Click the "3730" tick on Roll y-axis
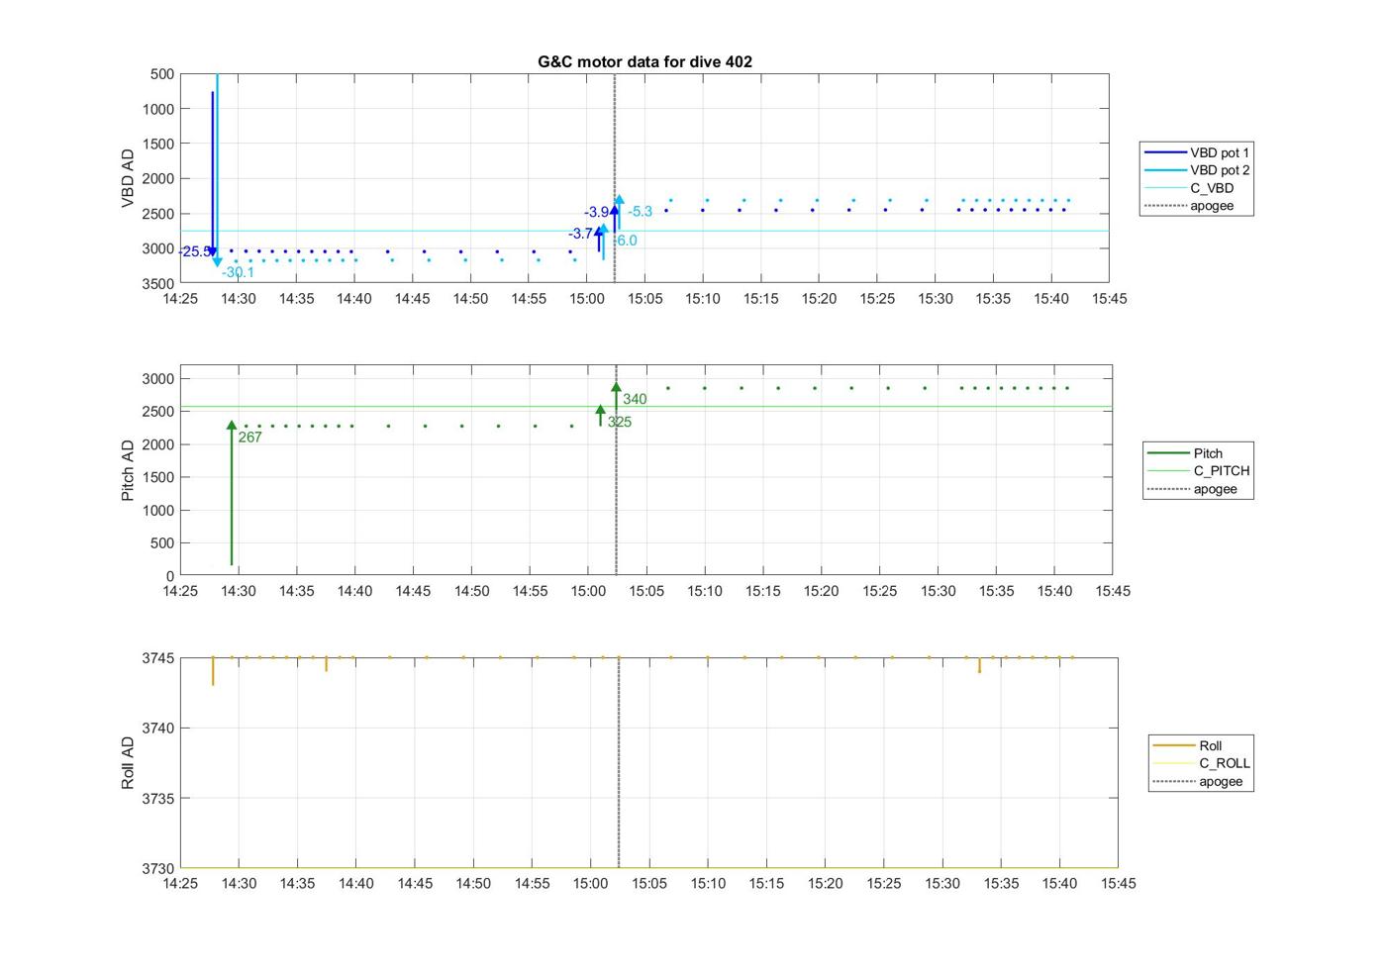This screenshot has width=1386, height=976. [158, 869]
